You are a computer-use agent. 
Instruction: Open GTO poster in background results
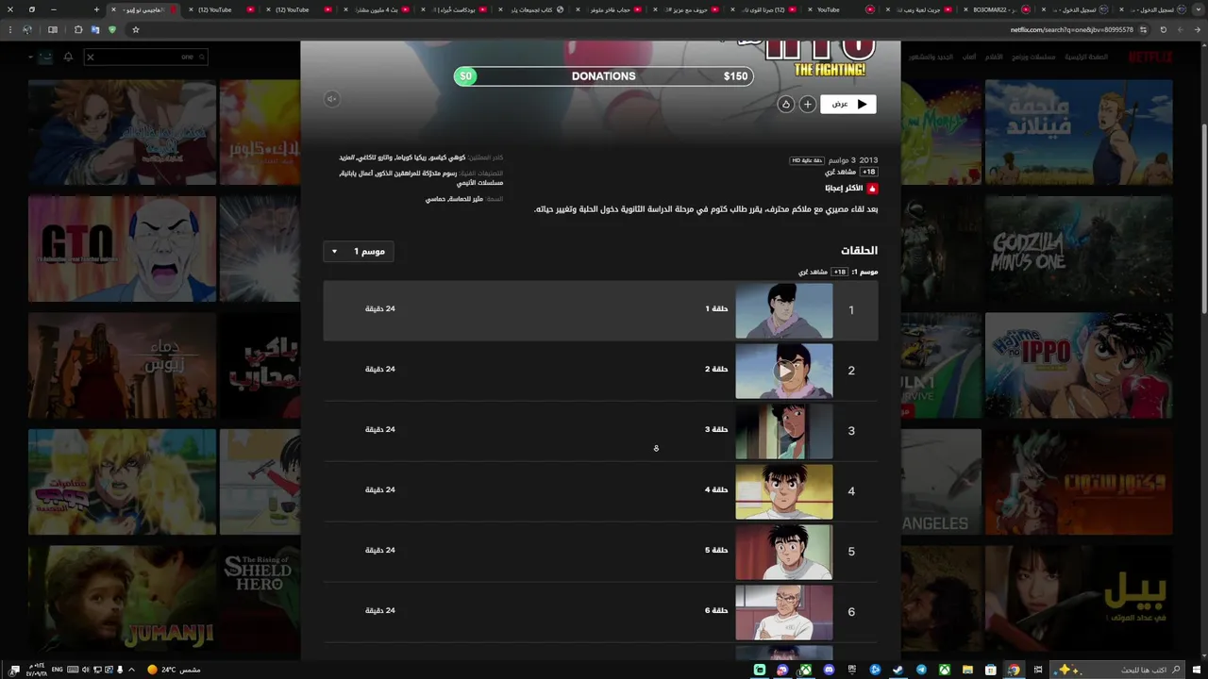(122, 249)
